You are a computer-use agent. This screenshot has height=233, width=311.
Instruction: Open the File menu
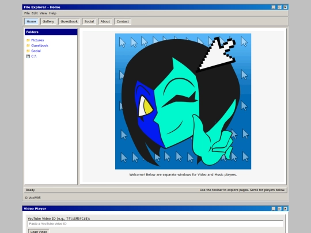coord(26,13)
